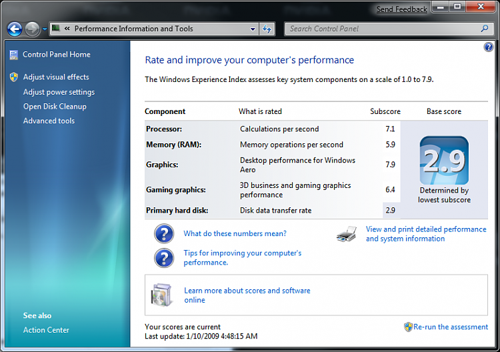Open What do these numbers mean link

(235, 233)
